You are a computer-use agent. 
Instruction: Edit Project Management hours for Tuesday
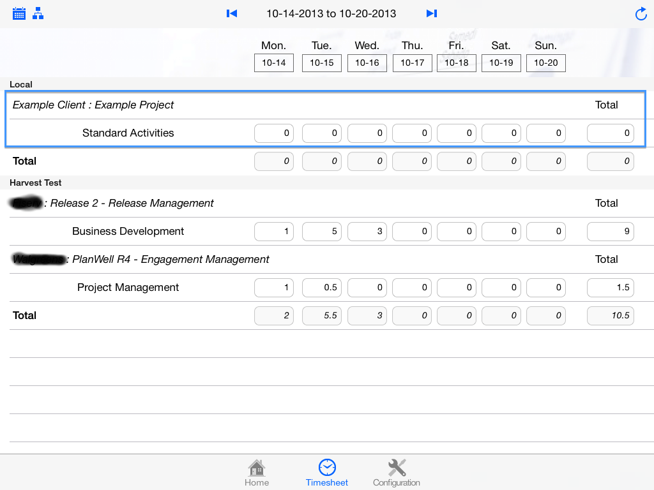[322, 288]
